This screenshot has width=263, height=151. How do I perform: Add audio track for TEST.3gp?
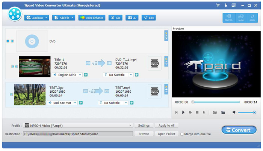(x=81, y=103)
